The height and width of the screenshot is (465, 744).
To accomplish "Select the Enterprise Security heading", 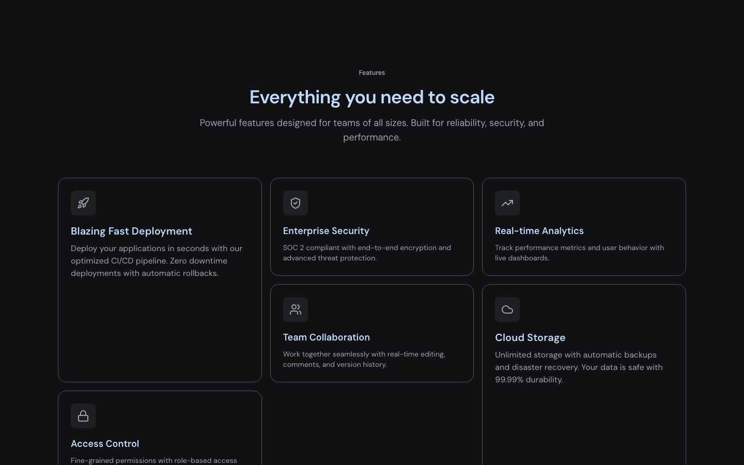I will 326,231.
